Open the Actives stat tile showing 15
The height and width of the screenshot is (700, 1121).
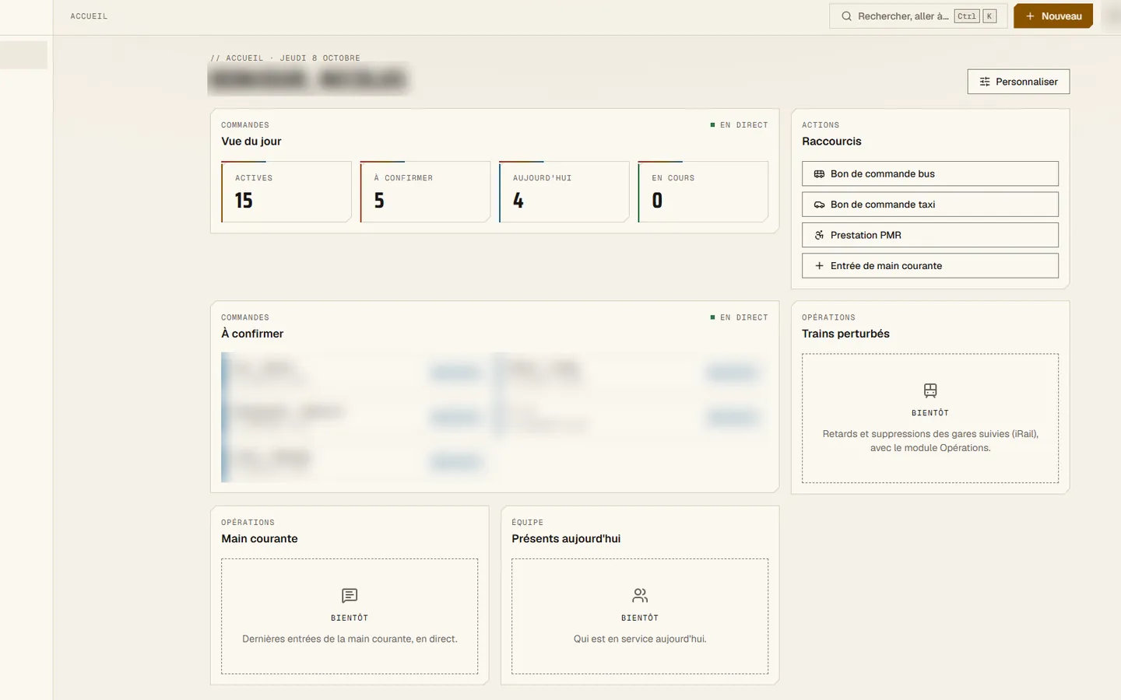(286, 192)
